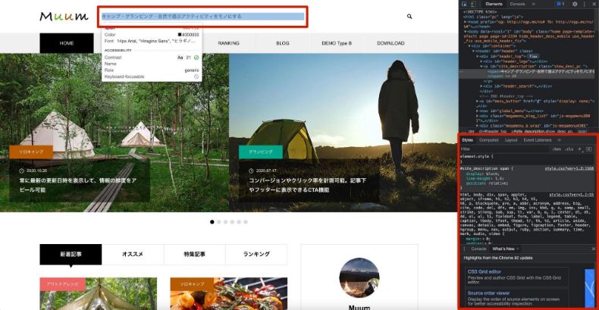Toggle the .cls element classes panel
This screenshot has height=310, width=599.
point(569,149)
